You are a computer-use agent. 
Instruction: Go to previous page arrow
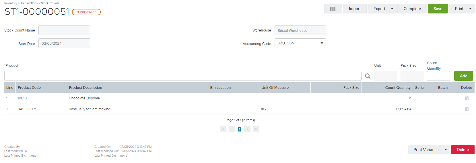pos(232,129)
